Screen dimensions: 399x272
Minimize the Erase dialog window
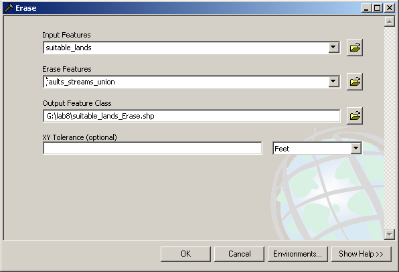coord(366,8)
